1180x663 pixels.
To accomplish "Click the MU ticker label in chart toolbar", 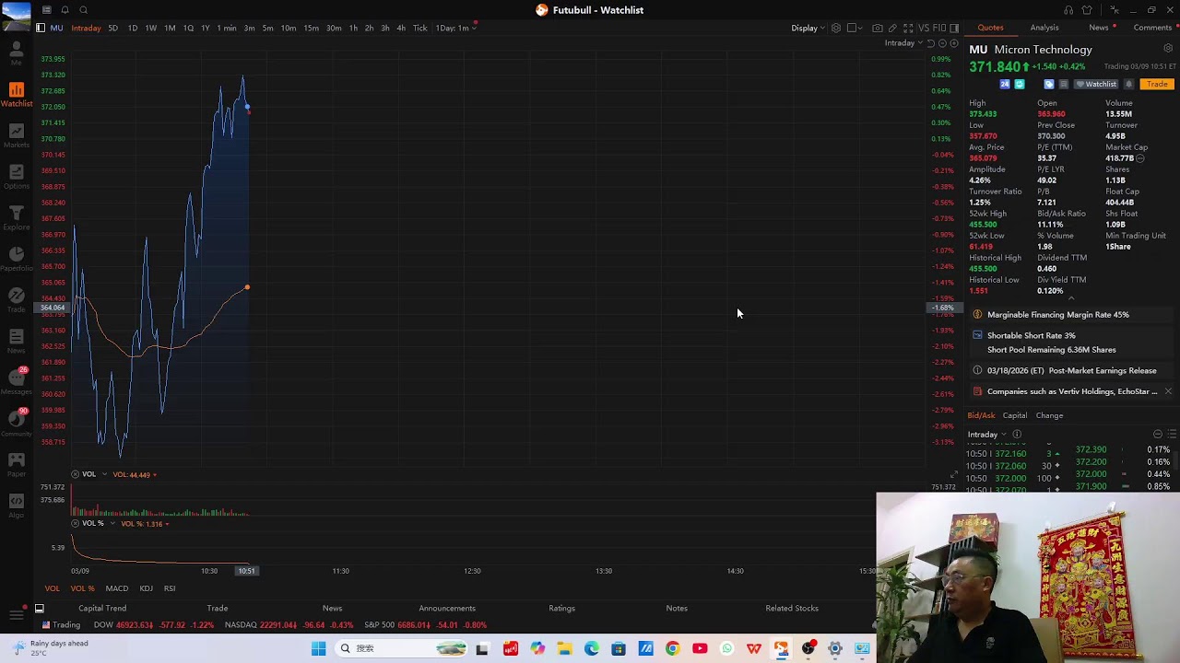I will click(56, 28).
